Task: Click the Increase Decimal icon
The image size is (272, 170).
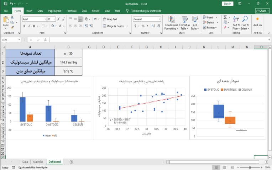Action: point(154,26)
